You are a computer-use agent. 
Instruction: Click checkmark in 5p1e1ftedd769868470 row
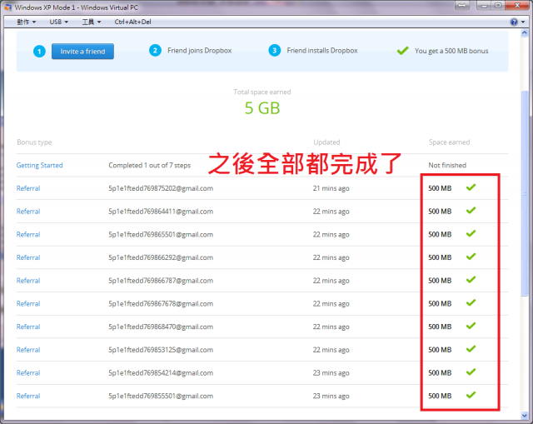(x=471, y=326)
